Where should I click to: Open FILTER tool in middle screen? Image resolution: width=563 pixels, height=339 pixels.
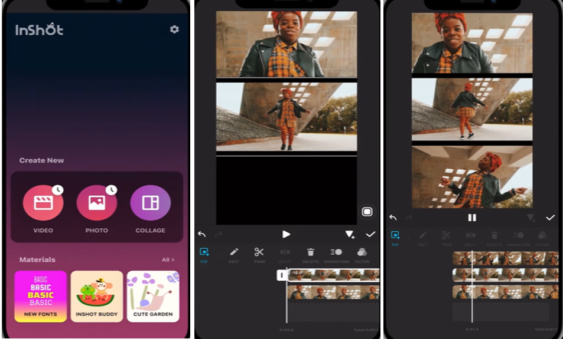coord(362,255)
